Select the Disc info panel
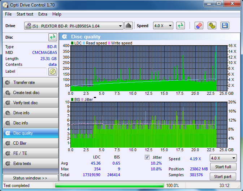The image size is (243, 191). click(31, 123)
